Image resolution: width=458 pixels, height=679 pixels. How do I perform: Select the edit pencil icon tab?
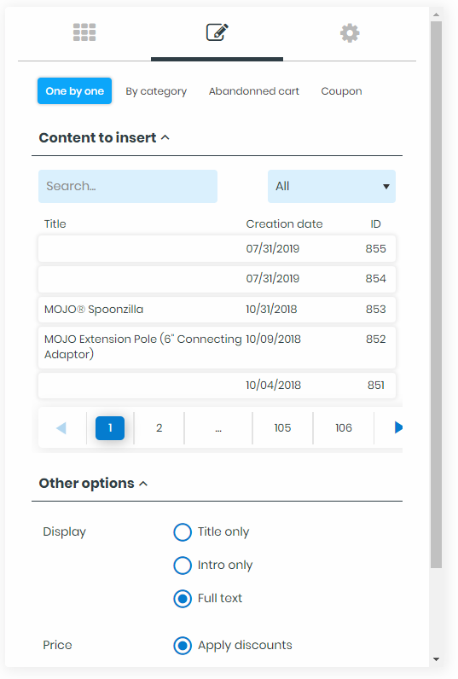click(217, 32)
